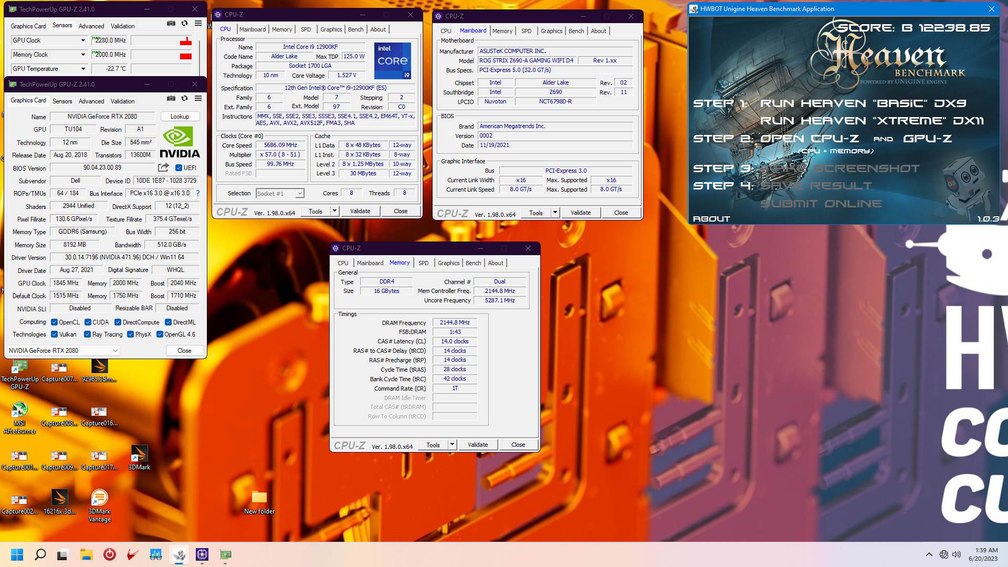Click the NVIDIA logo in GPU-Z

coord(180,142)
